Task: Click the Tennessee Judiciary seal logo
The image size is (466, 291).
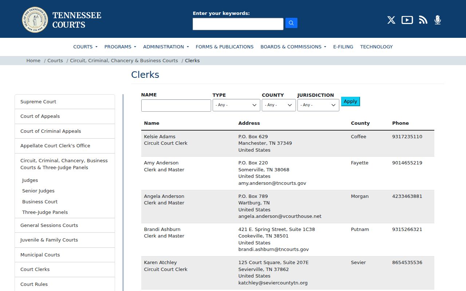Action: pyautogui.click(x=35, y=20)
